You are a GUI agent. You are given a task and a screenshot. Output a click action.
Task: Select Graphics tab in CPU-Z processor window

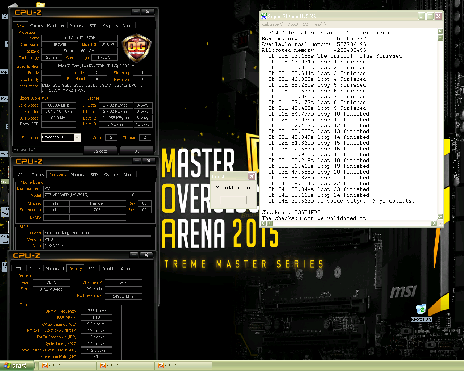tap(111, 26)
